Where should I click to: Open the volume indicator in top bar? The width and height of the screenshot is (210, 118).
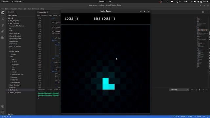(195, 2)
